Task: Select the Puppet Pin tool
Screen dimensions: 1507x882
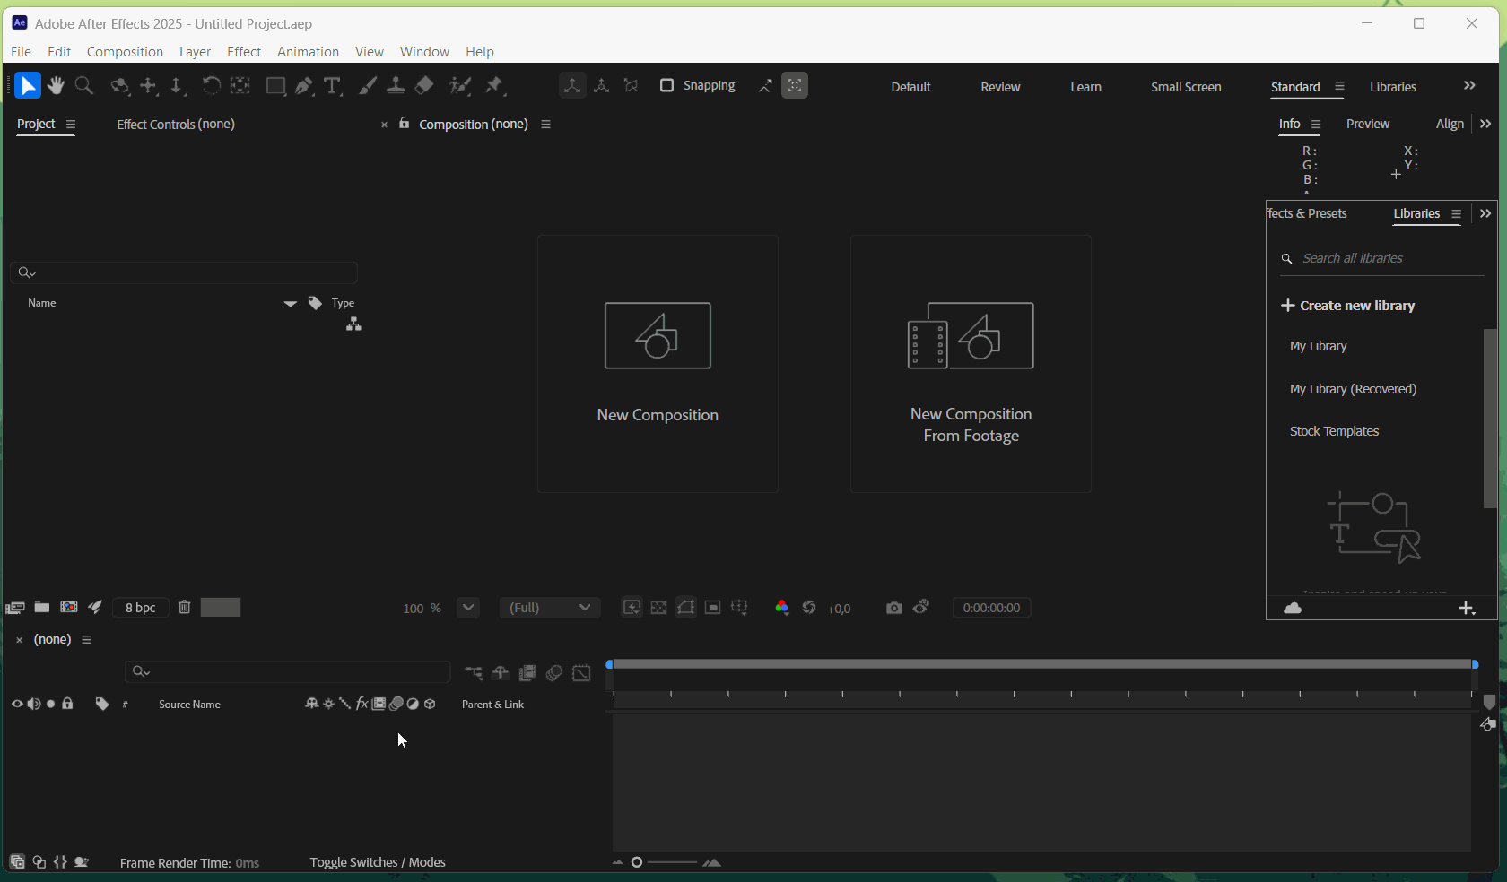Action: point(495,86)
